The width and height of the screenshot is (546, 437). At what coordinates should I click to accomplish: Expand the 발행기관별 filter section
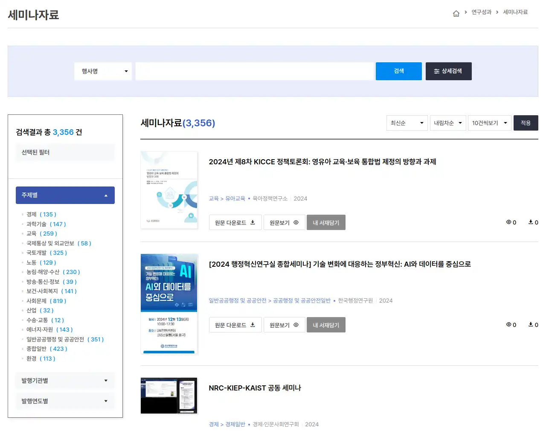(x=65, y=380)
